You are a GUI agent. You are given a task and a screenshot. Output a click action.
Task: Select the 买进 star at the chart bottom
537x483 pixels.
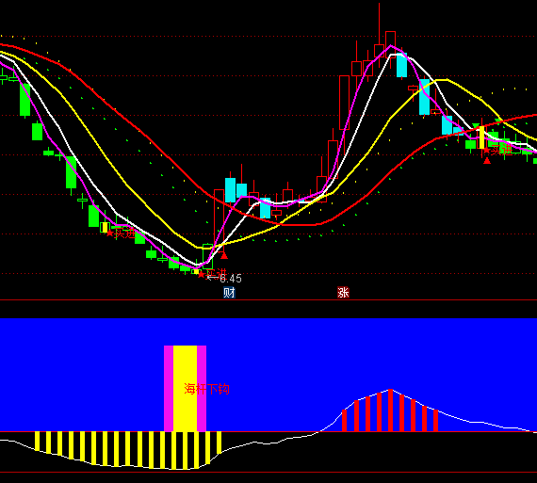point(202,274)
